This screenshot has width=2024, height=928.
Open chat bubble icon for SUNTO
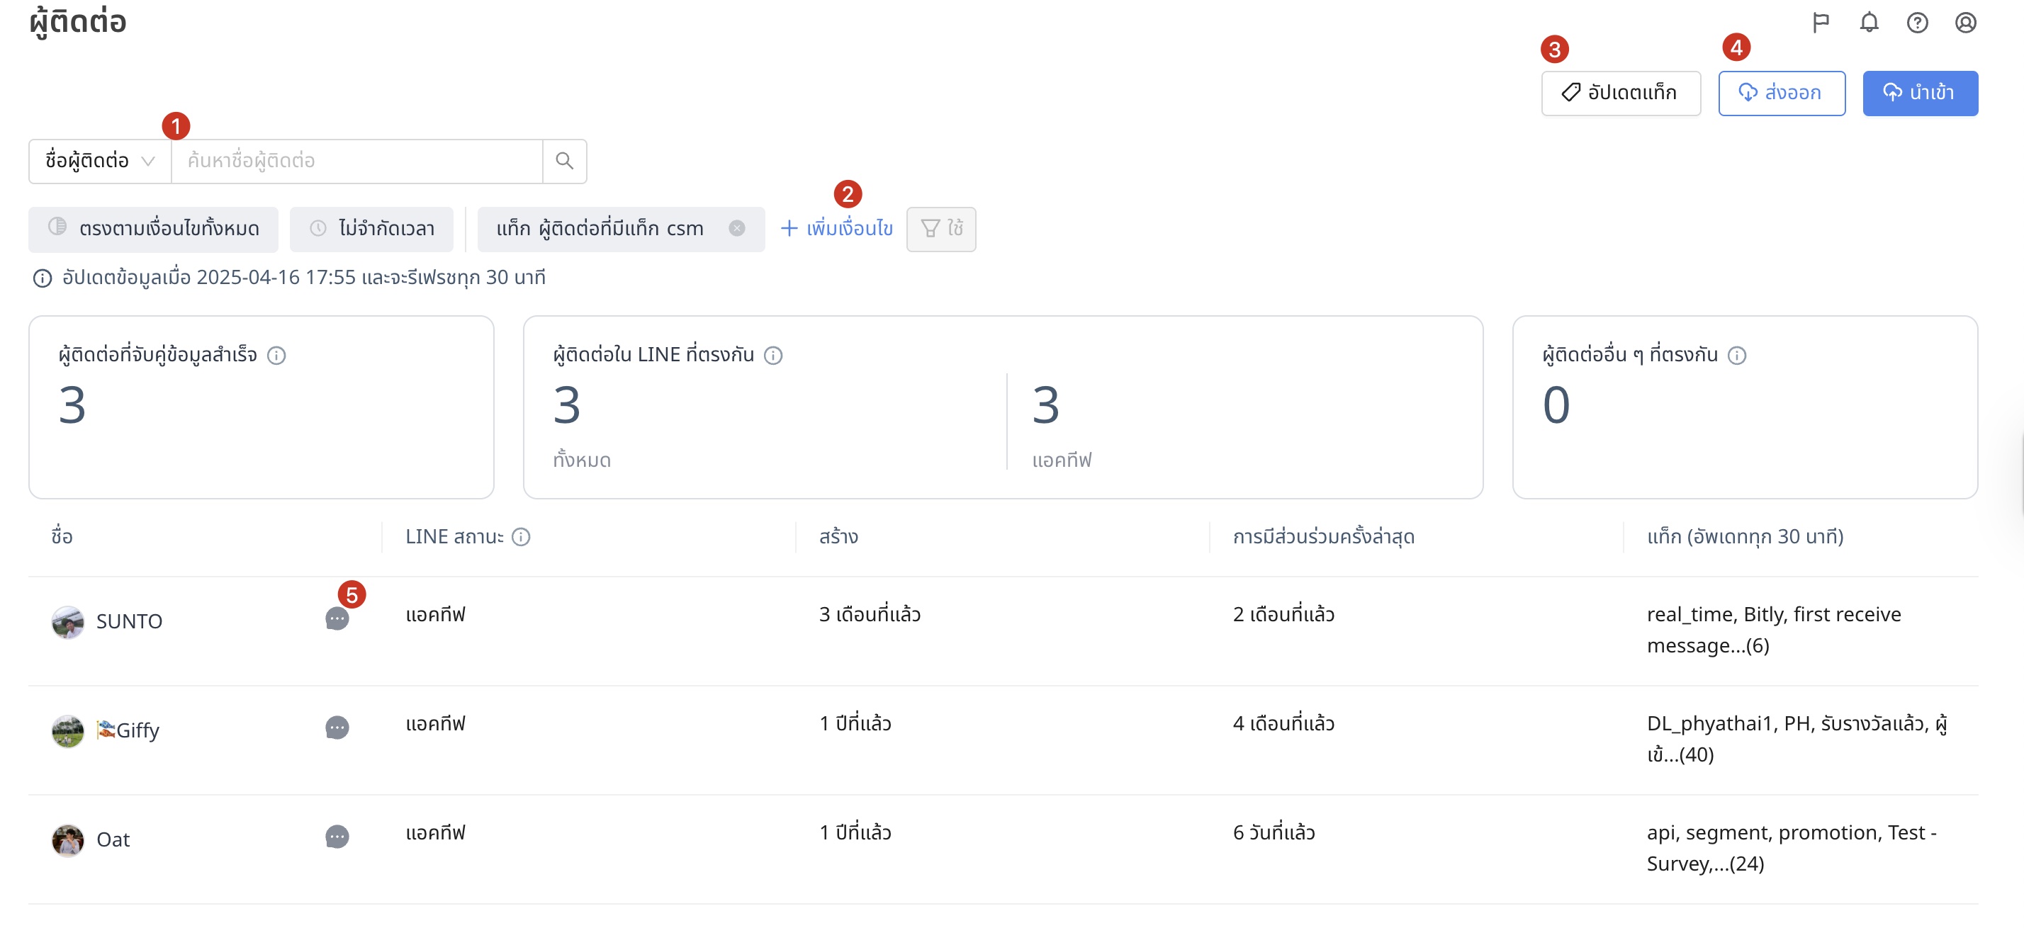337,618
